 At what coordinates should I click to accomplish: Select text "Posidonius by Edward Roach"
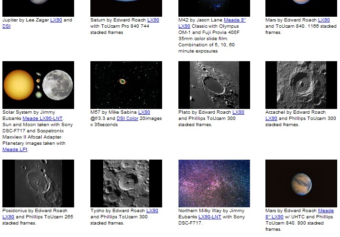click(x=35, y=211)
